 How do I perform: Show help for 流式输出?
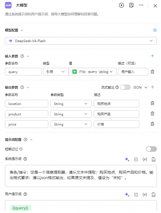[x=117, y=87]
